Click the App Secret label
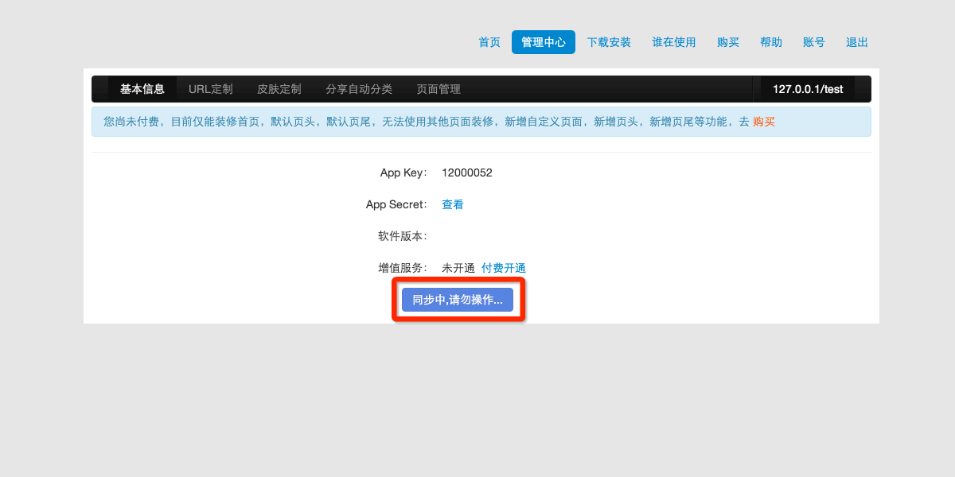The image size is (955, 477). tap(397, 204)
